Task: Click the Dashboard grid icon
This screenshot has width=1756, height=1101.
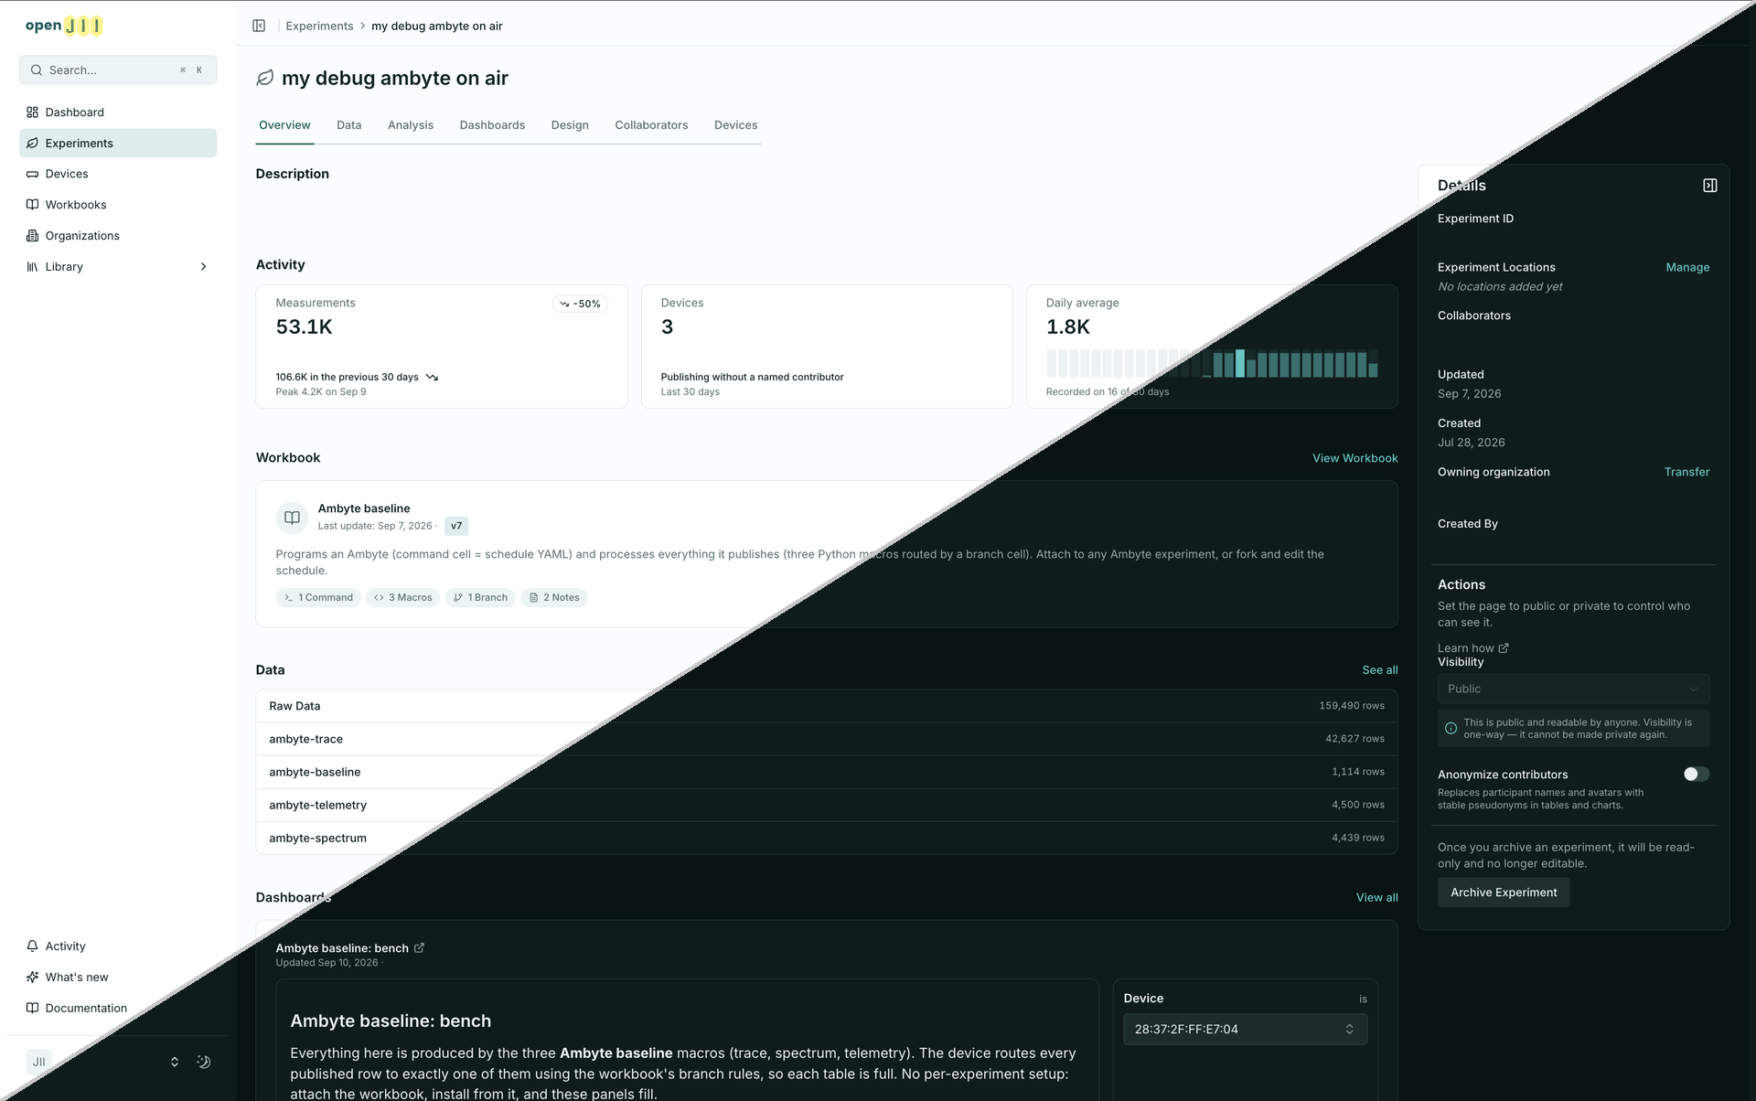Action: coord(32,112)
